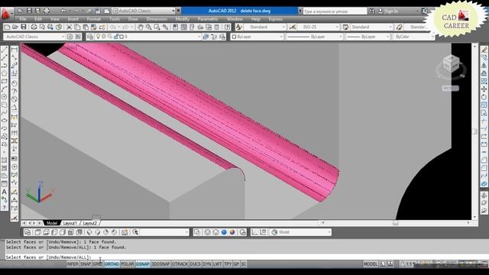Click the Paste icon in Standard toolbar

tap(86, 27)
